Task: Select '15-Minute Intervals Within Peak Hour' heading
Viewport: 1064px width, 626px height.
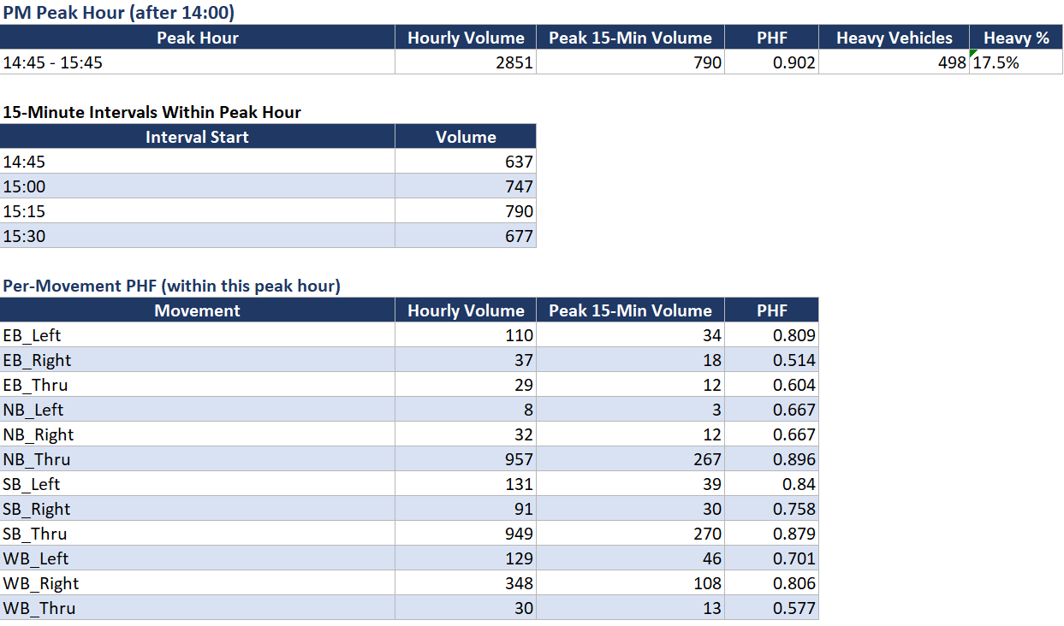Action: pos(152,112)
